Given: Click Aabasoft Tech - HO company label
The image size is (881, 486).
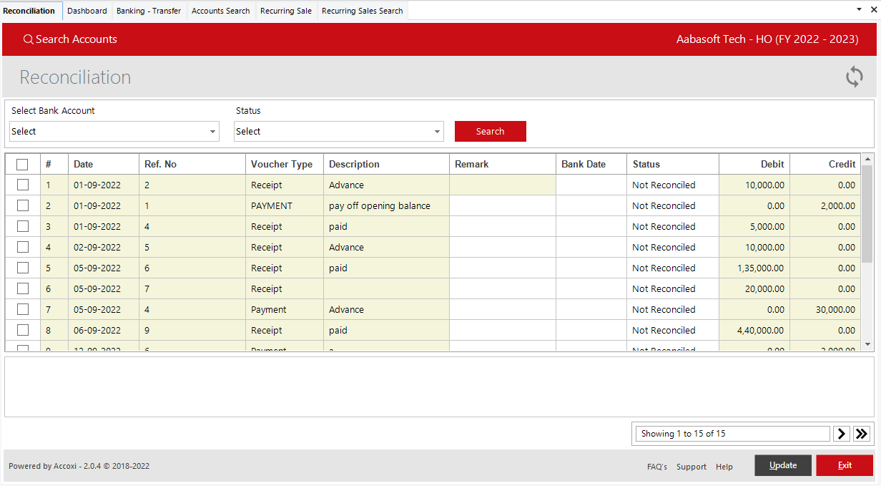Looking at the screenshot, I should pyautogui.click(x=767, y=39).
